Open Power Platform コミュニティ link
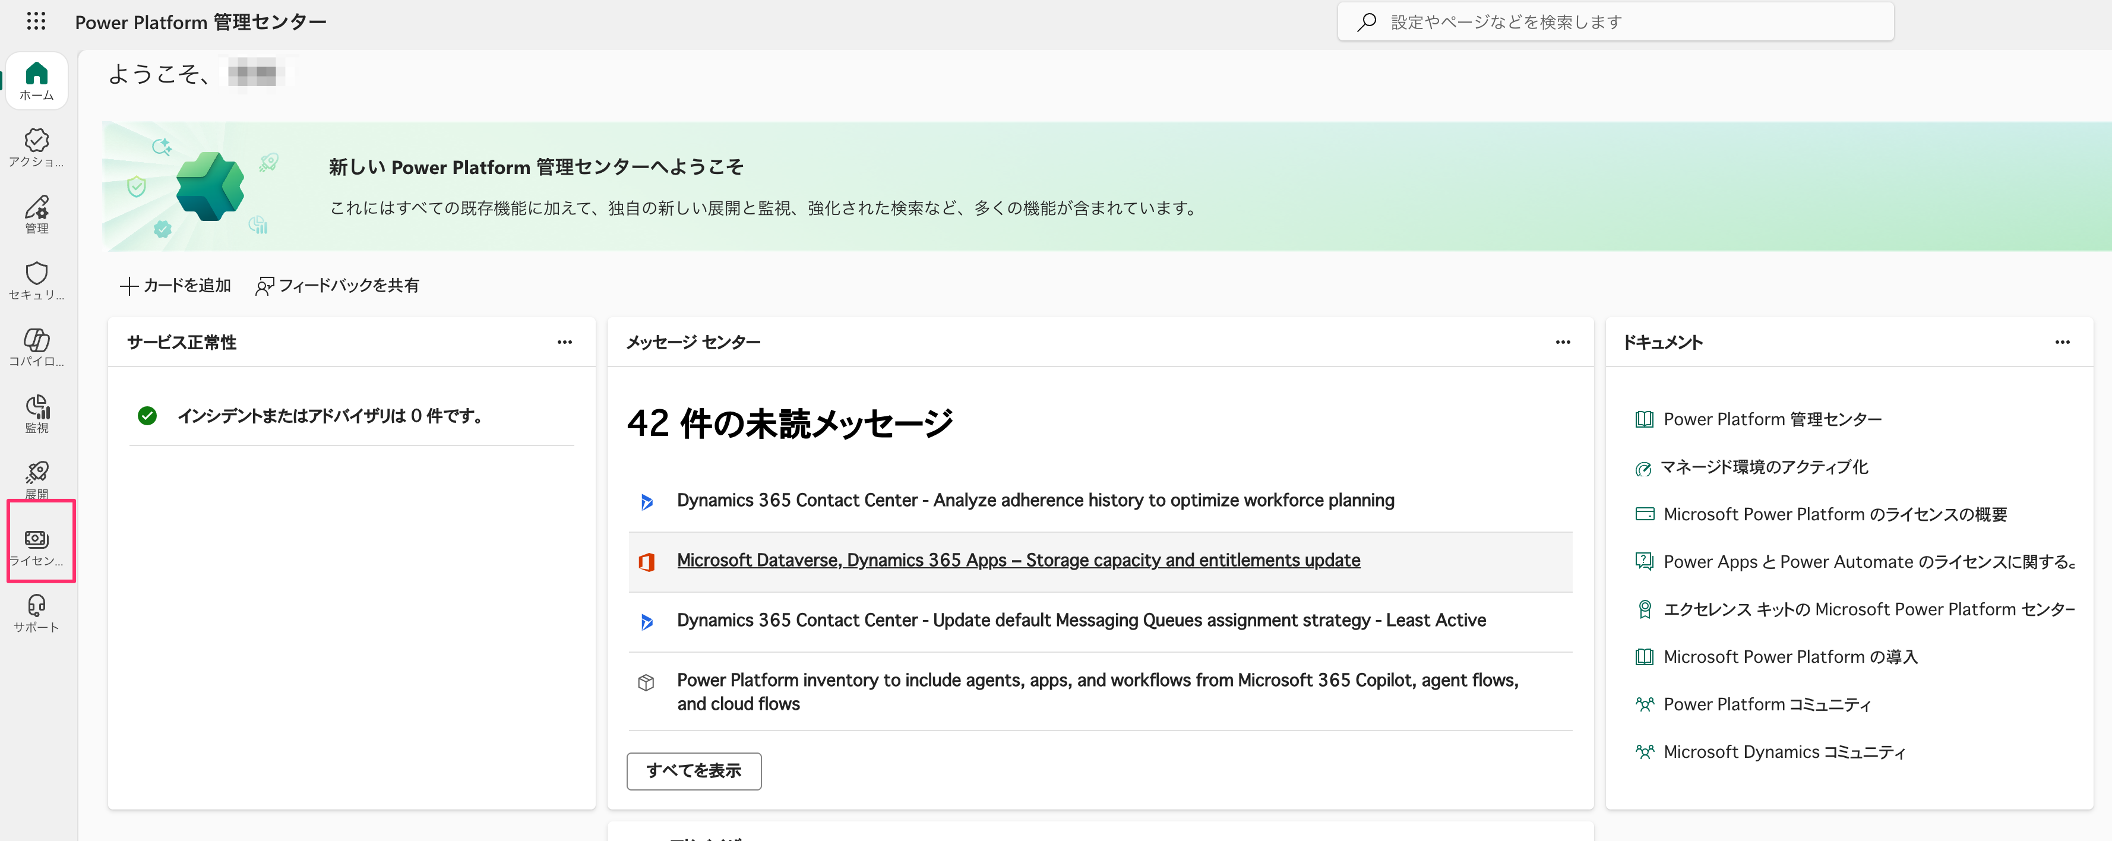2112x841 pixels. click(1766, 705)
